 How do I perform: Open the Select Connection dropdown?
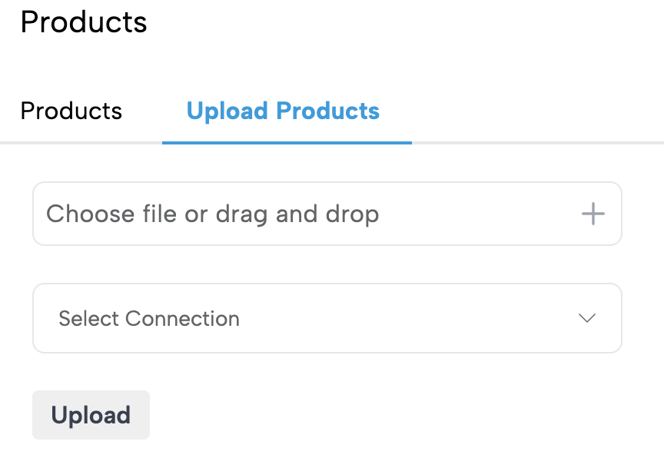[x=327, y=318]
